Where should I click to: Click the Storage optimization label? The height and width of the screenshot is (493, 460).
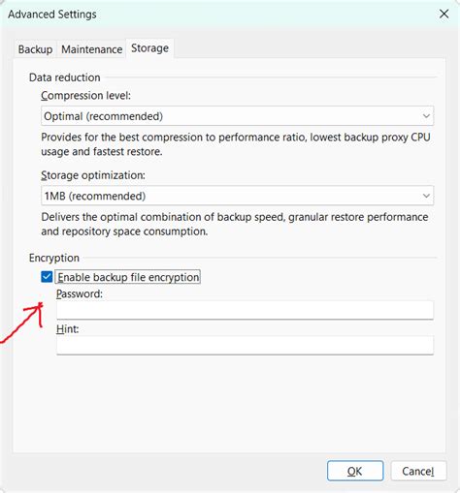(93, 175)
